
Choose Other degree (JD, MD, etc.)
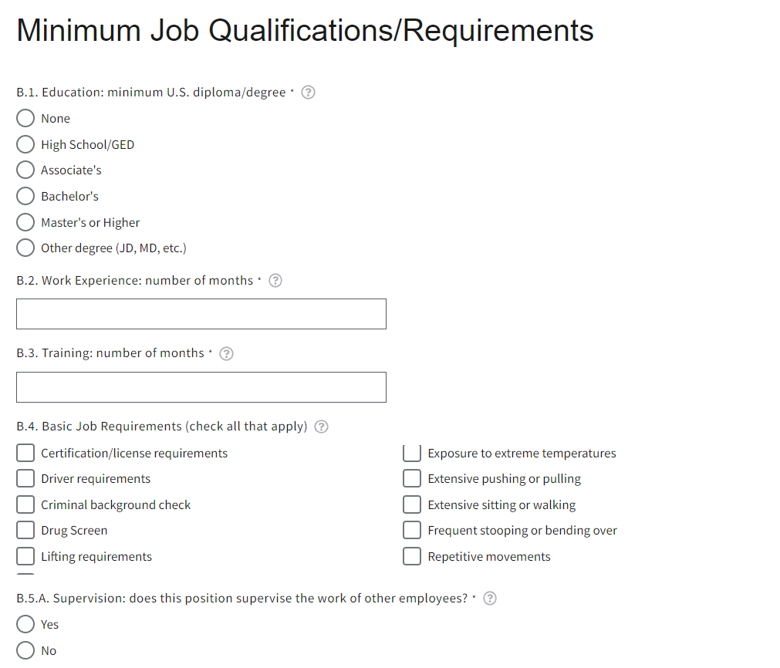click(x=26, y=248)
